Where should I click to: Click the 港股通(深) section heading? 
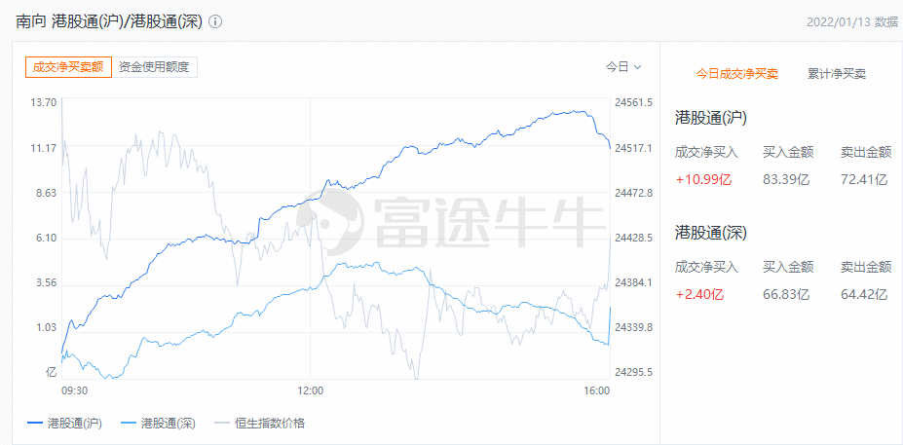point(711,233)
